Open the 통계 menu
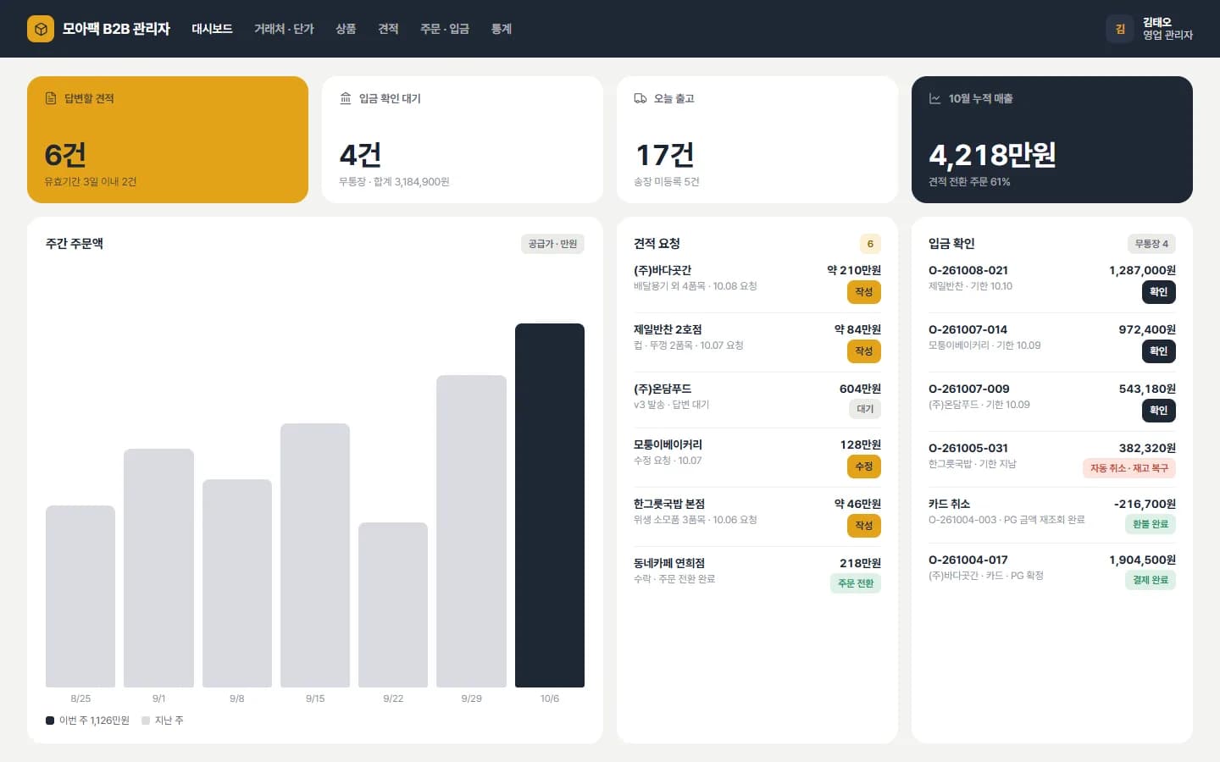1220x762 pixels. tap(502, 29)
